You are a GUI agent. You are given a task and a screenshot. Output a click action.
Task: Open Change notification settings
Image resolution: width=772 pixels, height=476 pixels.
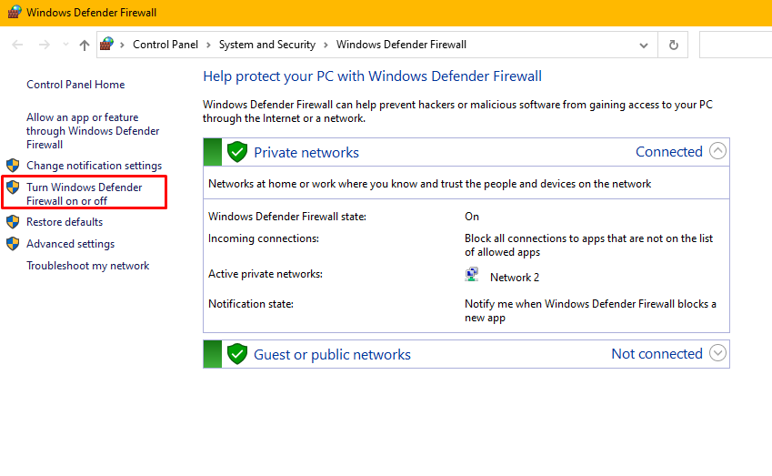(94, 166)
